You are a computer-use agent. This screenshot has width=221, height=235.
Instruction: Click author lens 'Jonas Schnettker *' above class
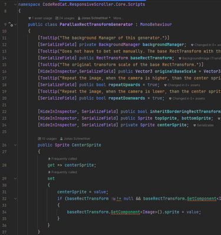[94, 18]
